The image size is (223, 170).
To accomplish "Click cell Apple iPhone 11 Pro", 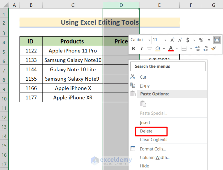I will coord(73,51).
